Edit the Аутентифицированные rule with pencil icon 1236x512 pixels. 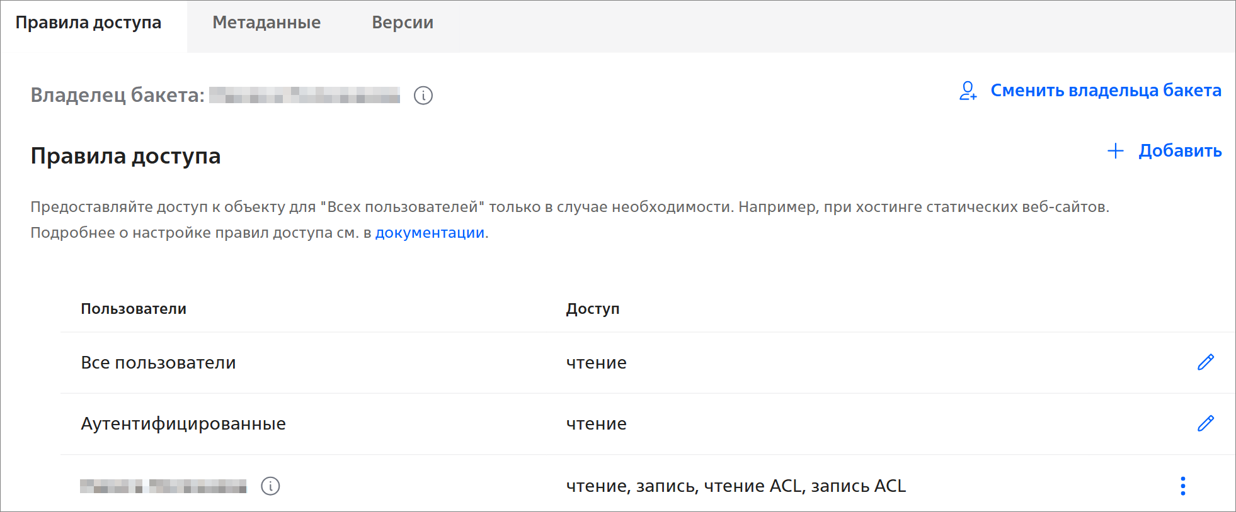click(1205, 423)
